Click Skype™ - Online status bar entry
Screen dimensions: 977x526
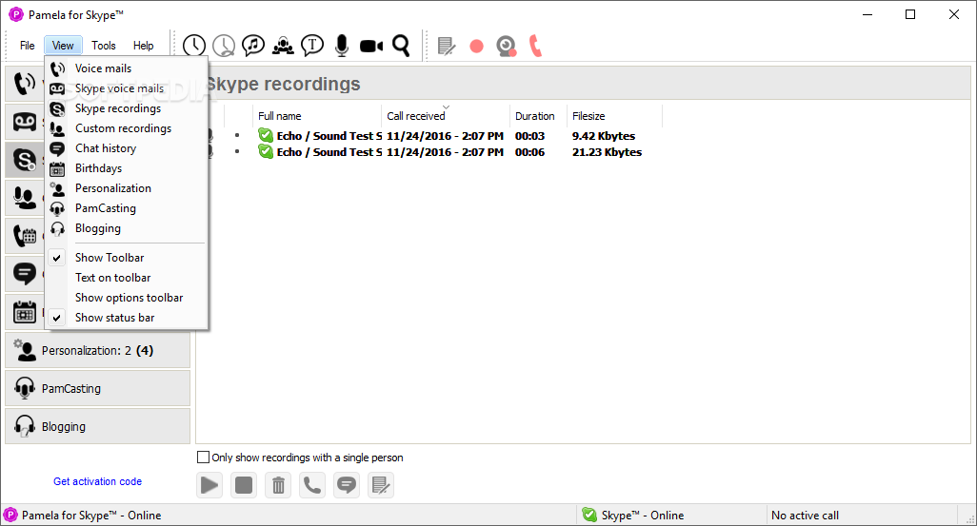[x=670, y=516]
